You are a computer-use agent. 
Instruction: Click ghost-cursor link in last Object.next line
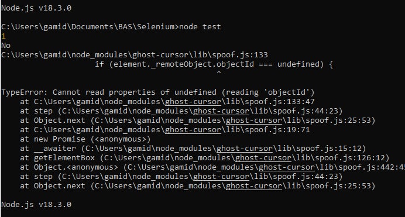click(x=254, y=186)
